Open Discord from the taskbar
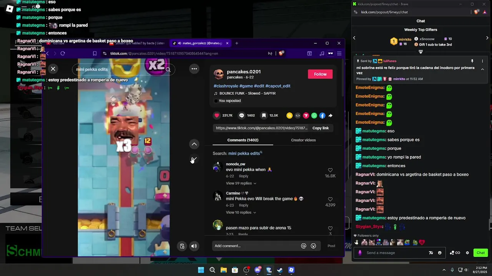492x276 pixels. coord(258,270)
